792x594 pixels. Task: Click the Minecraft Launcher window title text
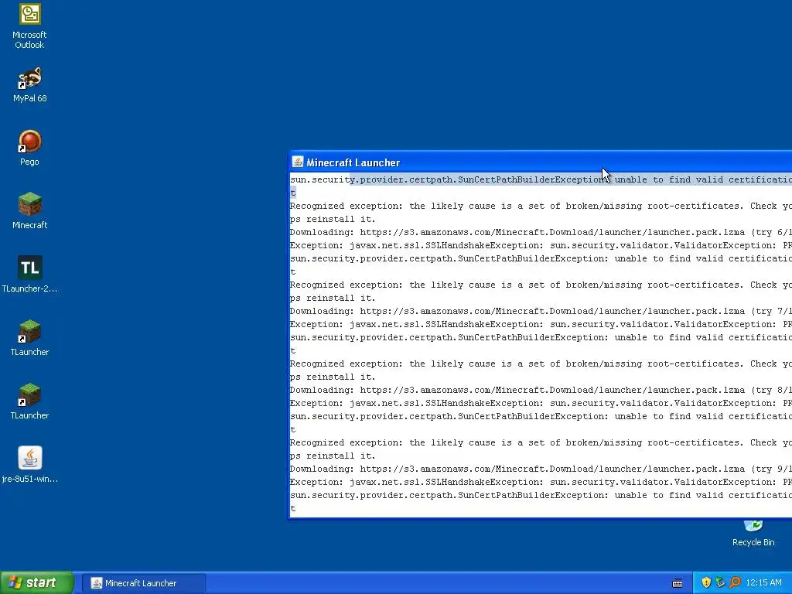353,162
